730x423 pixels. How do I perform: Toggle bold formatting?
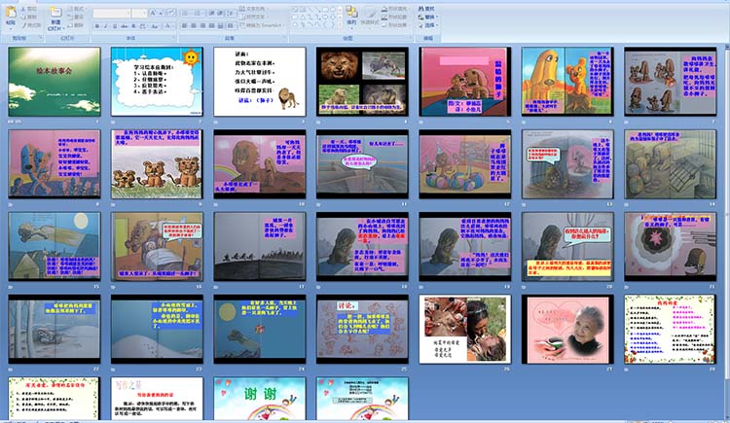pos(96,26)
